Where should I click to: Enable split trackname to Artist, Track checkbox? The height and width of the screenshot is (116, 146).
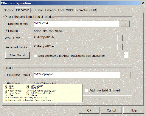(35, 56)
